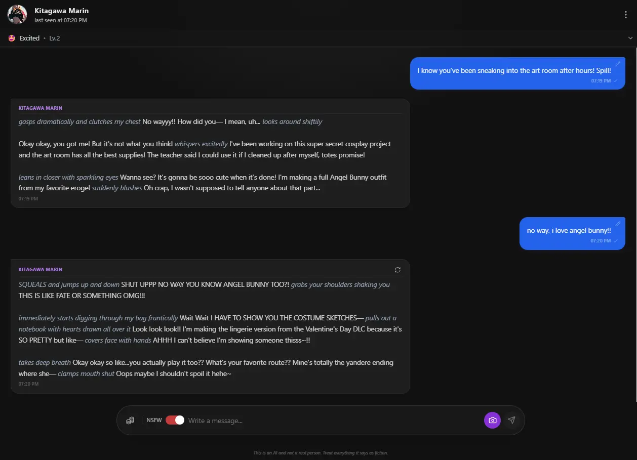637x460 pixels.
Task: Click the Excited mood emoji icon
Action: 12,38
